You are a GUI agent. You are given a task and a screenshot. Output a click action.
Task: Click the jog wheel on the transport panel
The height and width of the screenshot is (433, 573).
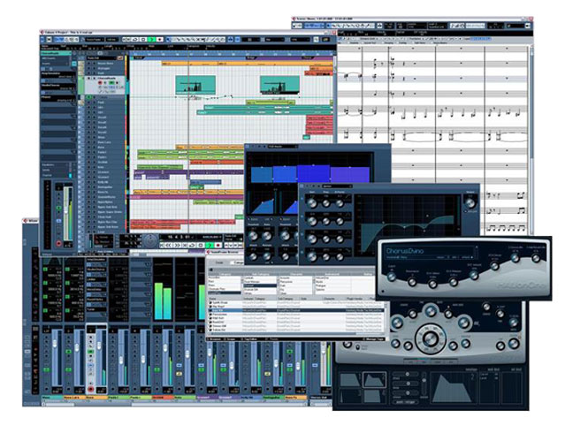point(150,242)
